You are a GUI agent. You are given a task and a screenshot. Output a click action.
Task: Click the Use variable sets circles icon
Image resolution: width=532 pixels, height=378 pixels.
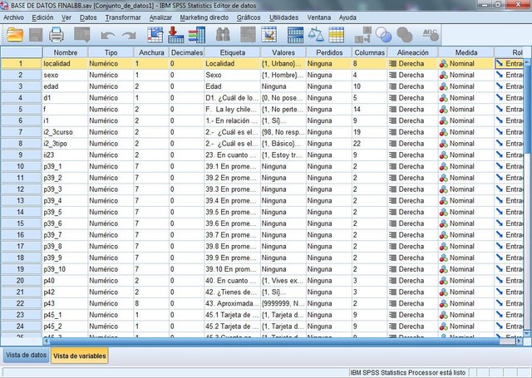[384, 35]
